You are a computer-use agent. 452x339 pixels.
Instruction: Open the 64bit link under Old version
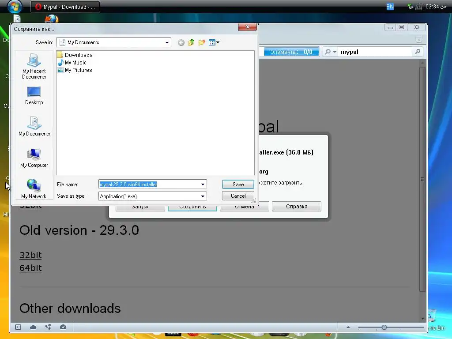30,268
